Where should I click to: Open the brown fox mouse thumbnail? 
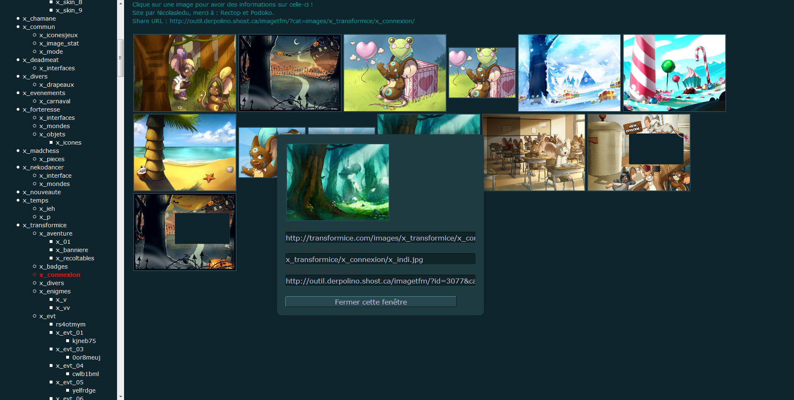pos(258,153)
